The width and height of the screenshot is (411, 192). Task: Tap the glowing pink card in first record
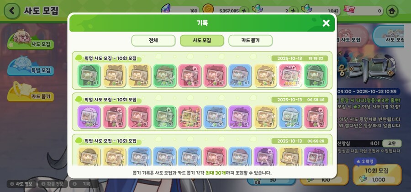290,75
